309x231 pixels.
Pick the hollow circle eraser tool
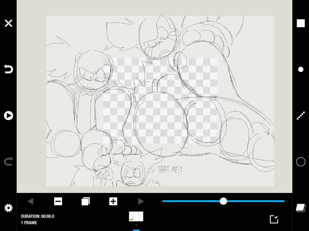tap(301, 162)
